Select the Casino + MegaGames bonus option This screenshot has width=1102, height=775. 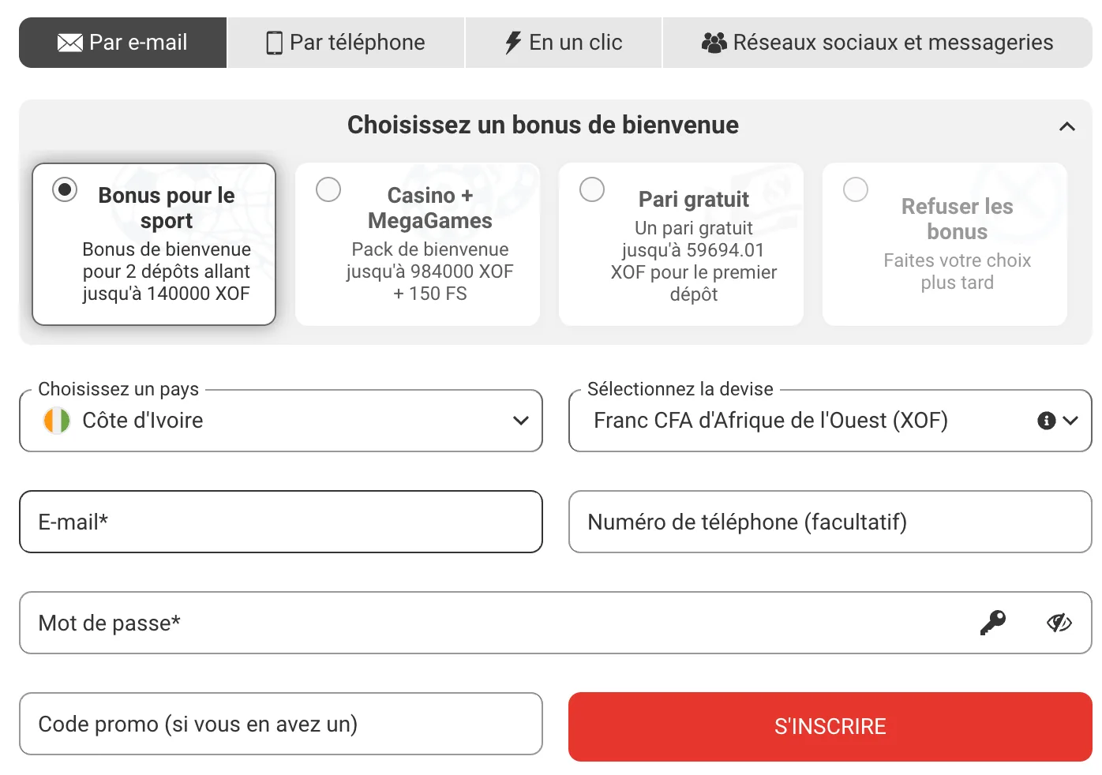point(328,189)
